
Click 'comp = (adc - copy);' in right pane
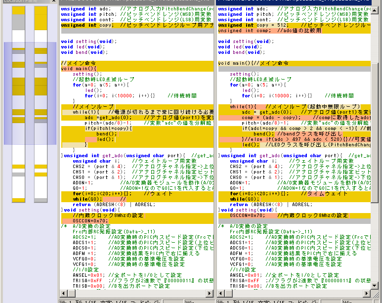point(271,118)
